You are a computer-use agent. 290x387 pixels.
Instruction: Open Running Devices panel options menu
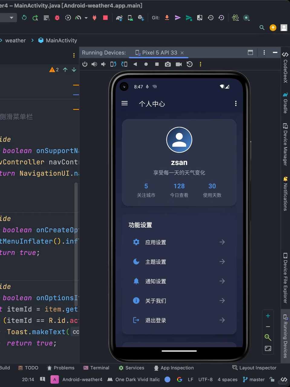[264, 52]
